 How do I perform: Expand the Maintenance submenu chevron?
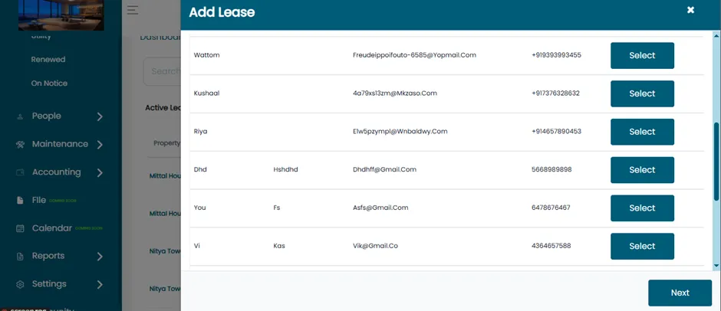tap(100, 145)
